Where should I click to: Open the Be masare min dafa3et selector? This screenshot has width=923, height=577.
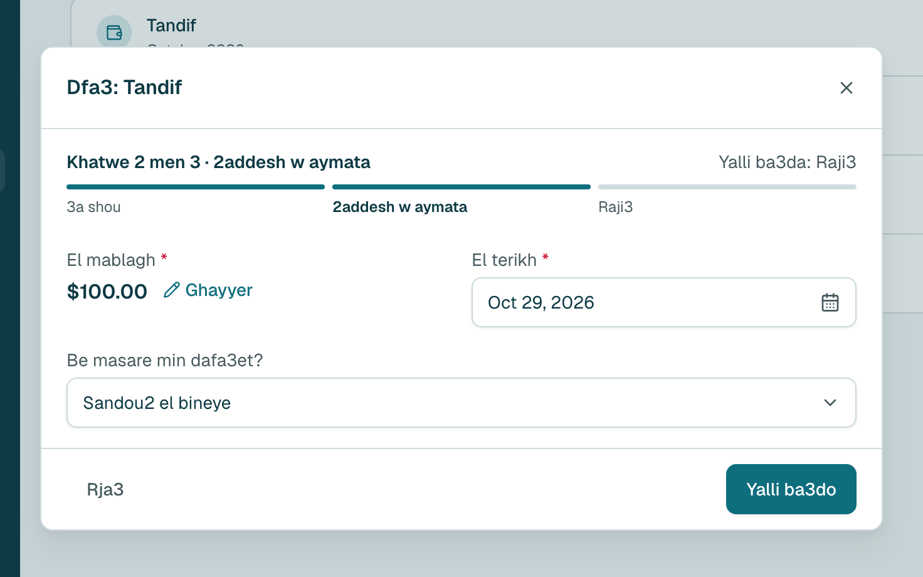[x=461, y=403]
